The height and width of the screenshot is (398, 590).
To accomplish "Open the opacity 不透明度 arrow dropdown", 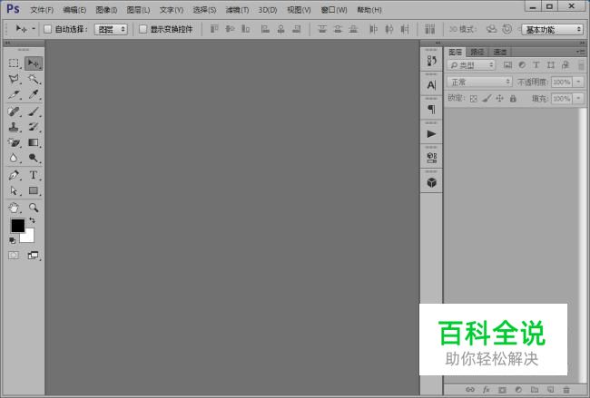I will [x=578, y=82].
